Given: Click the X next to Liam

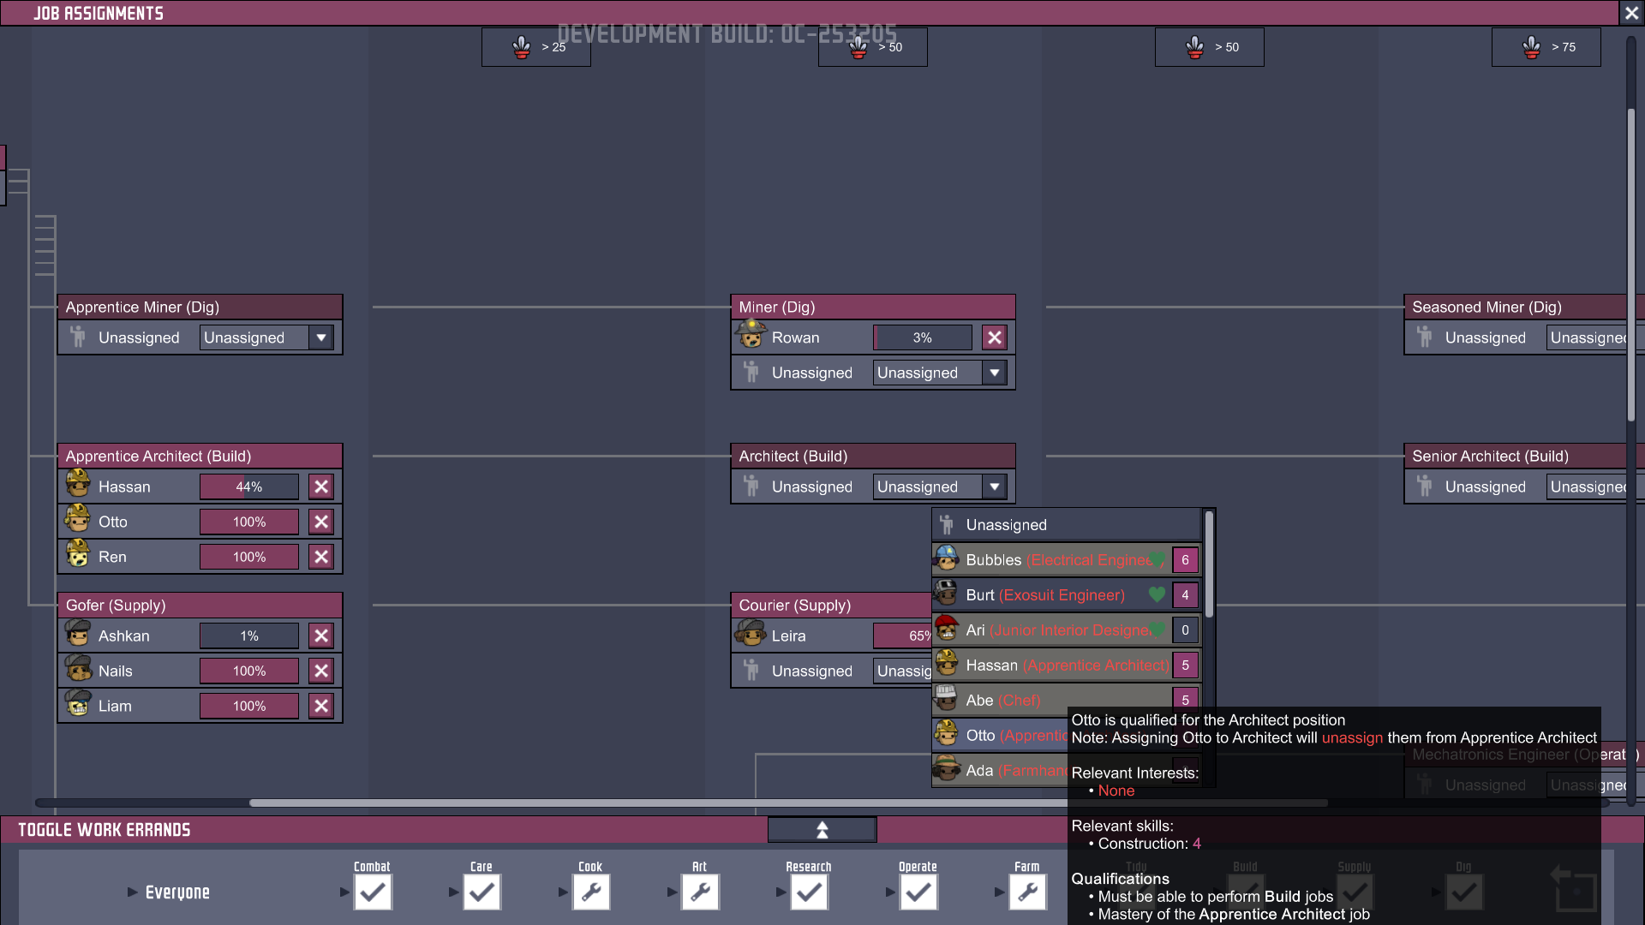Looking at the screenshot, I should click(x=321, y=706).
